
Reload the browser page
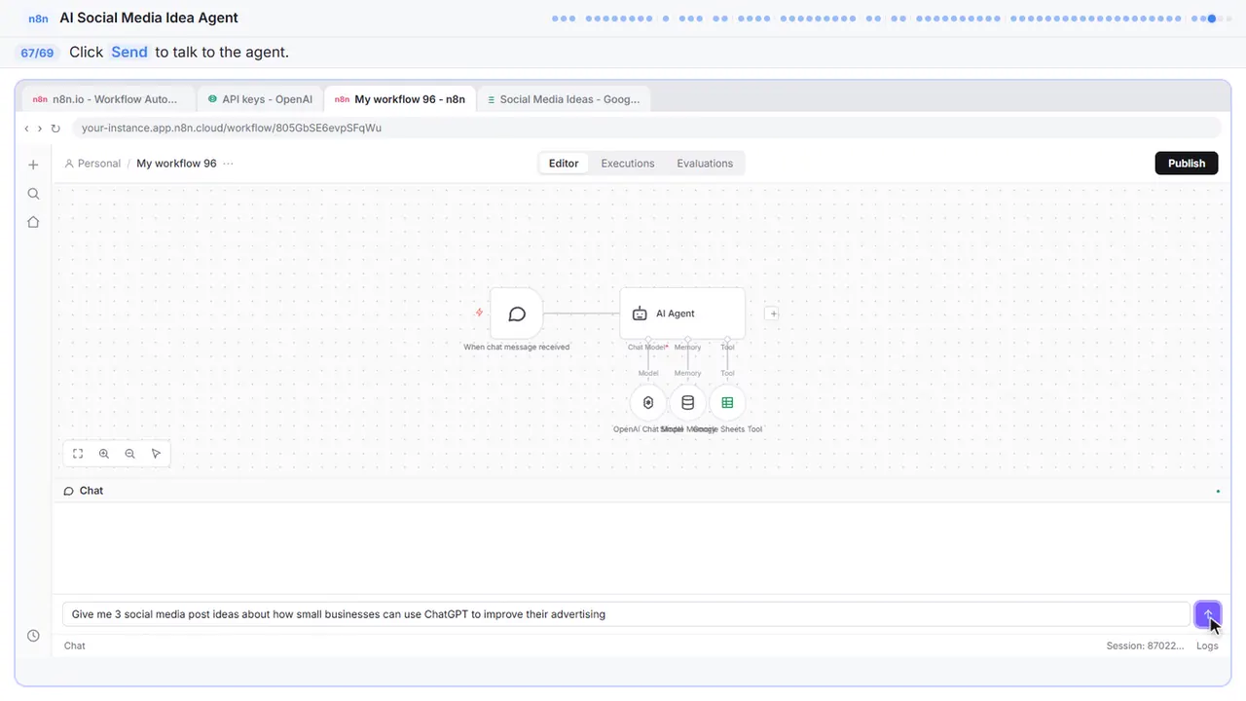point(55,129)
